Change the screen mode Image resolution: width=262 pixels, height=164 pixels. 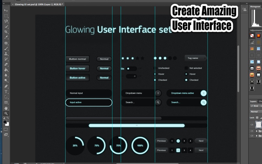(x=6, y=134)
